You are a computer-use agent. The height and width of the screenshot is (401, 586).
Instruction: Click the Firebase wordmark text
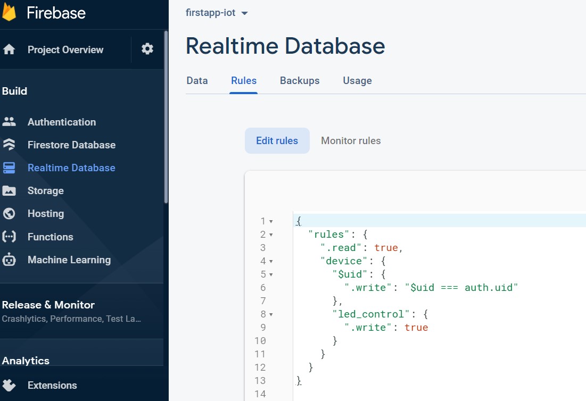pos(56,13)
